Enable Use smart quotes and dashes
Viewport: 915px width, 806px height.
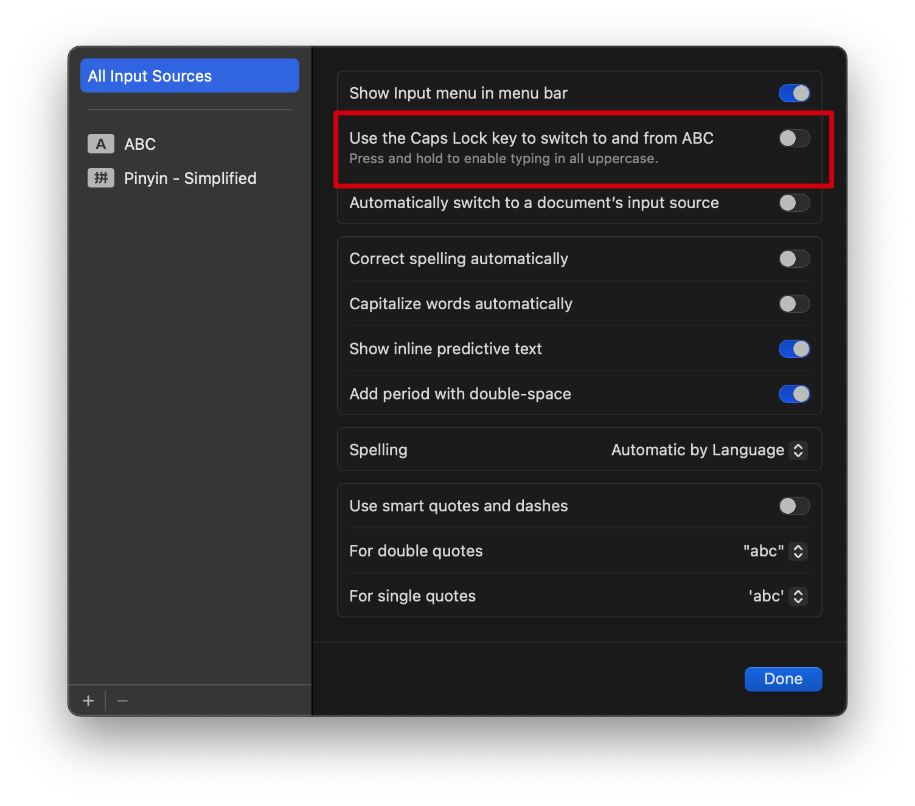click(x=794, y=506)
